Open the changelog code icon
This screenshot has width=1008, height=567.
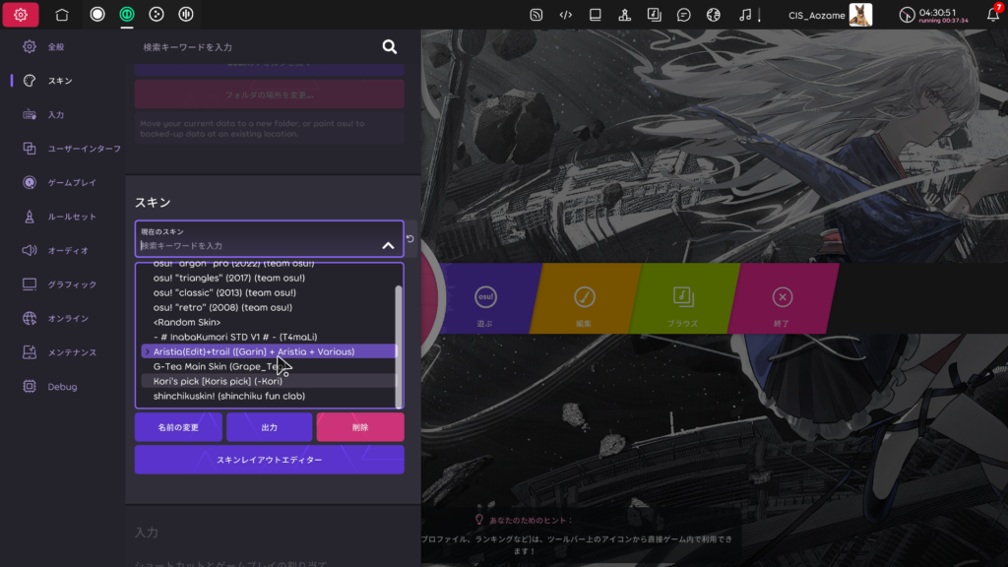click(x=566, y=15)
